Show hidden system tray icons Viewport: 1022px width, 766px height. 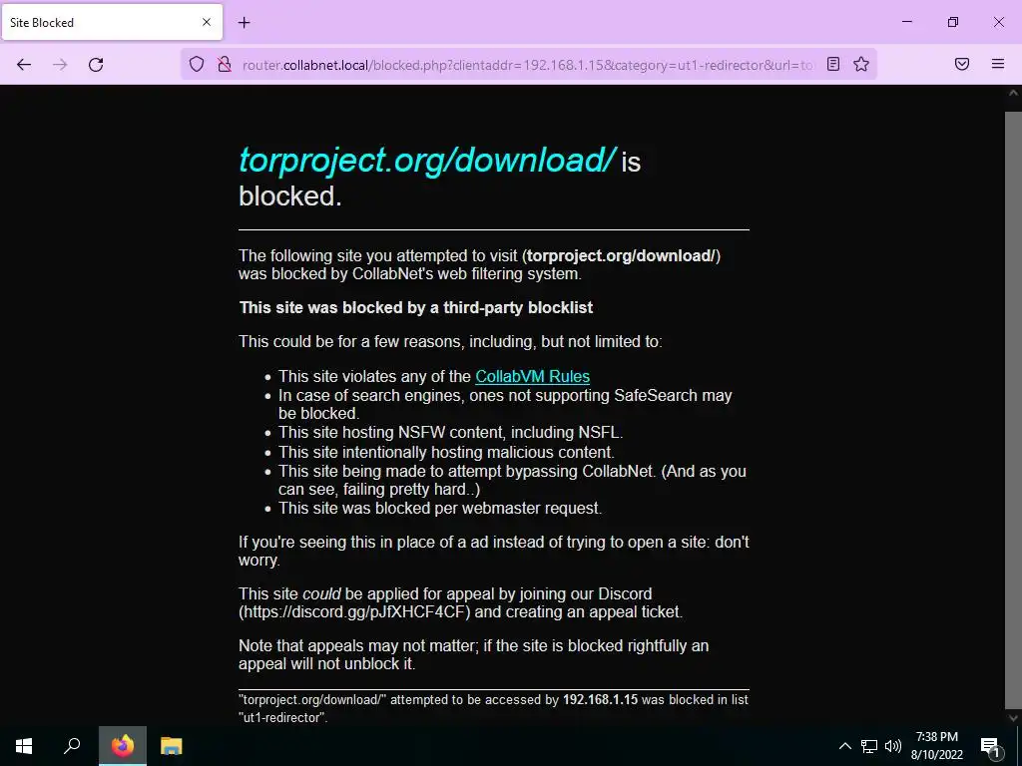(844, 746)
